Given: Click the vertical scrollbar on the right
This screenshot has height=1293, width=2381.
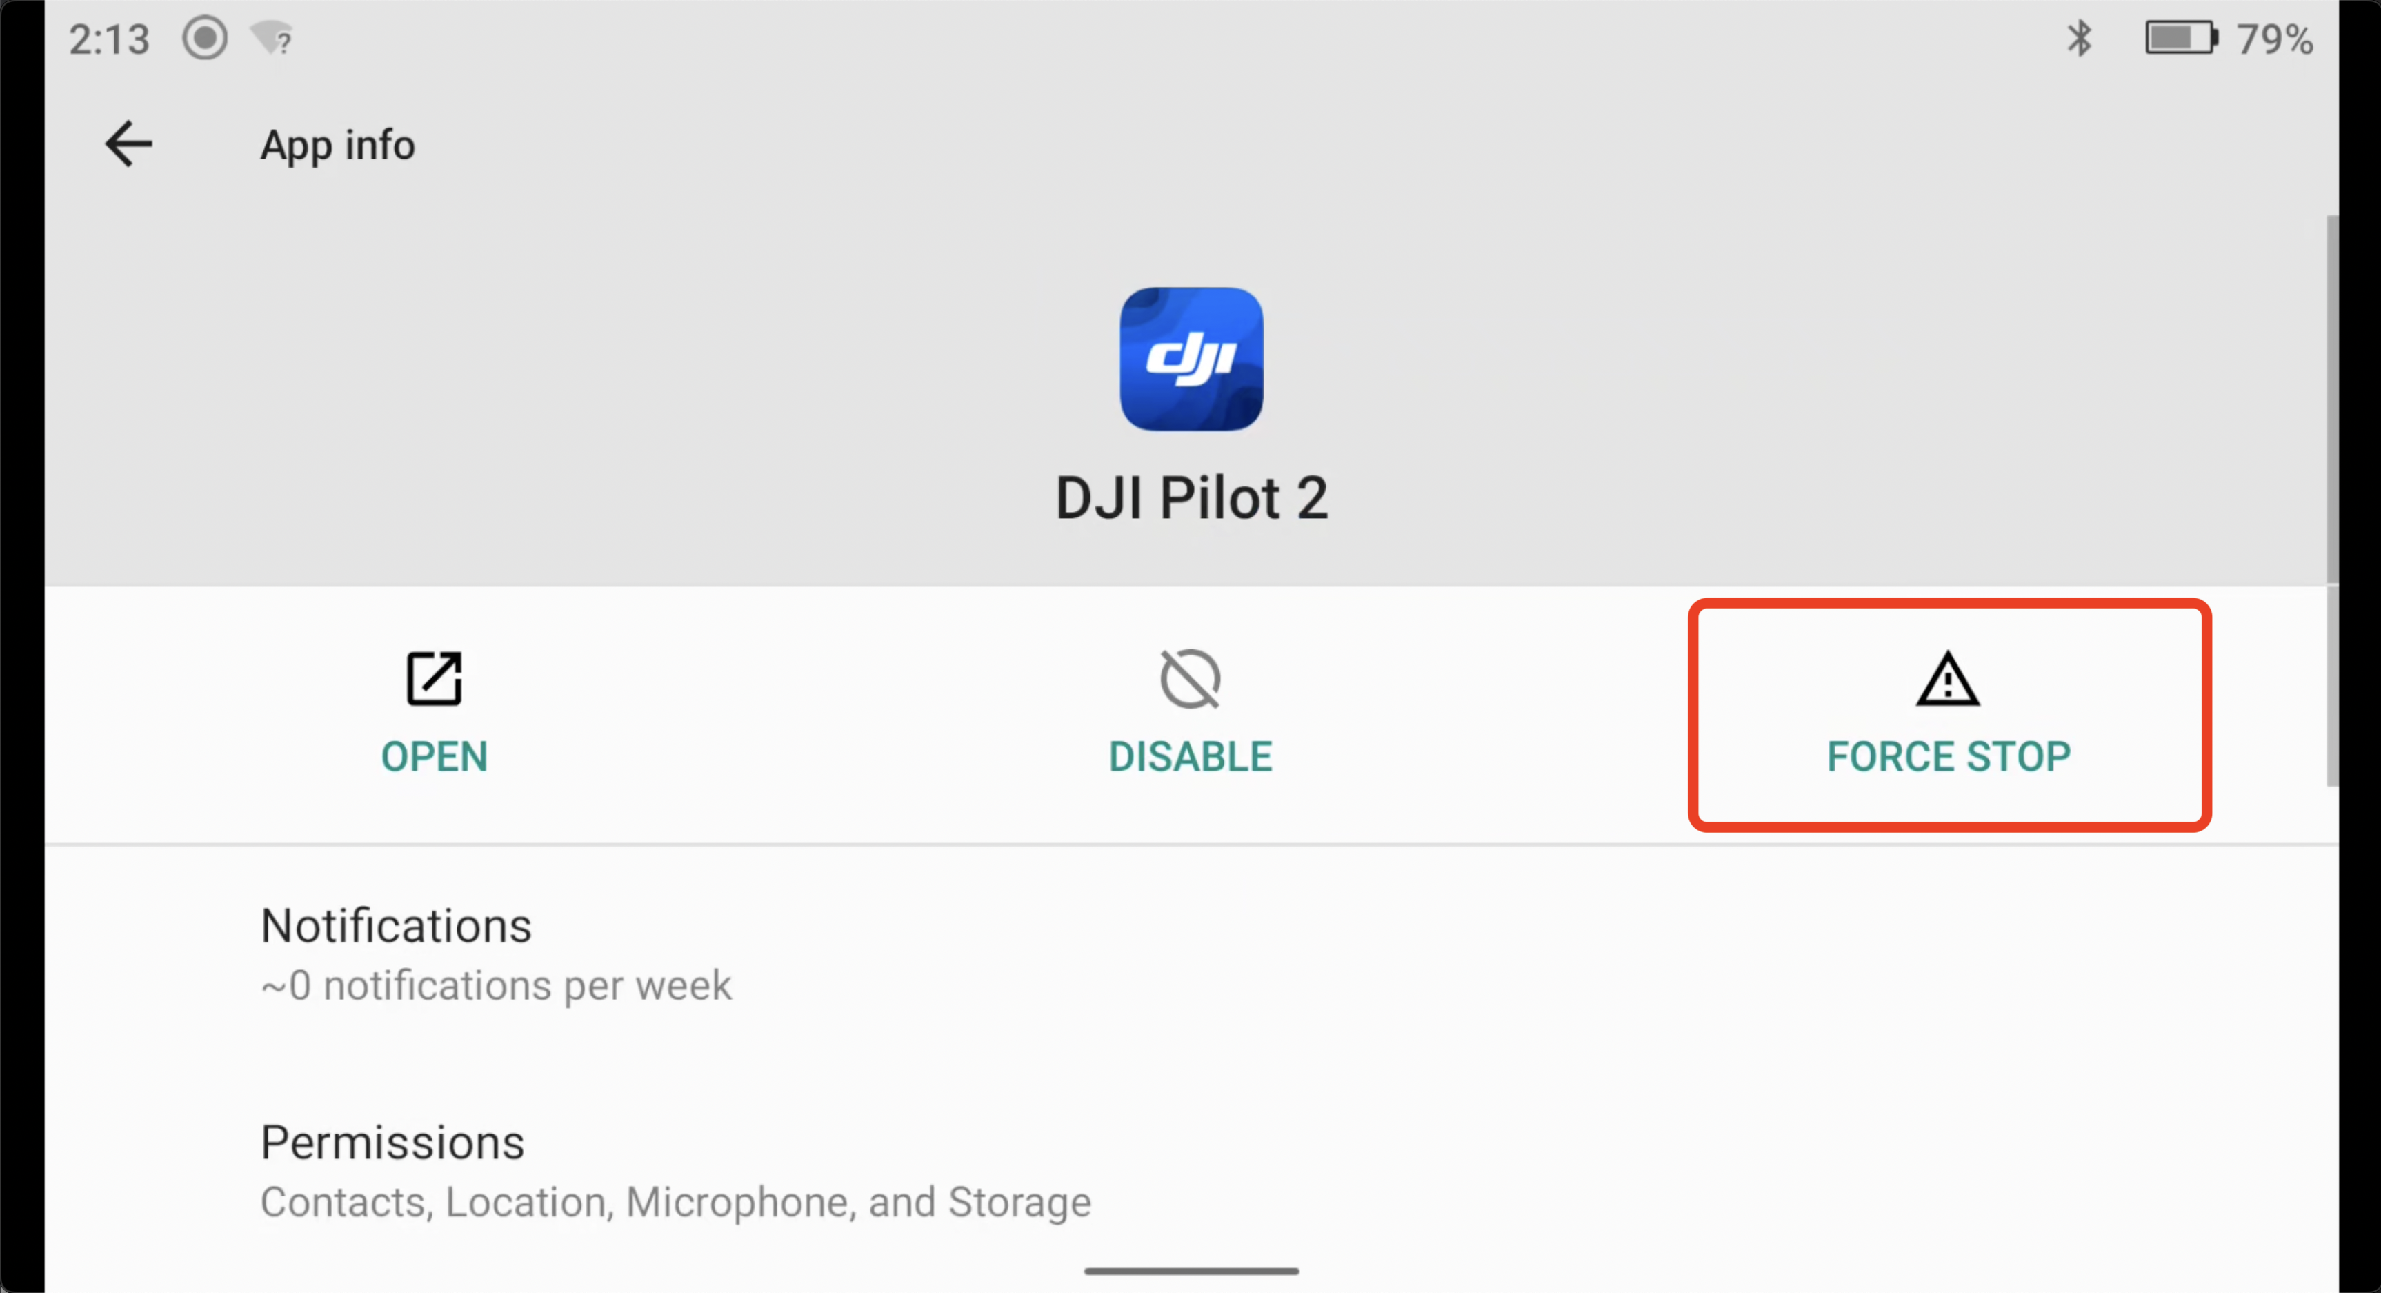Looking at the screenshot, I should click(2331, 500).
